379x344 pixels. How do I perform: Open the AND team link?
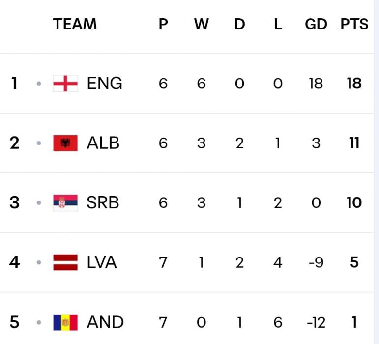coord(105,322)
